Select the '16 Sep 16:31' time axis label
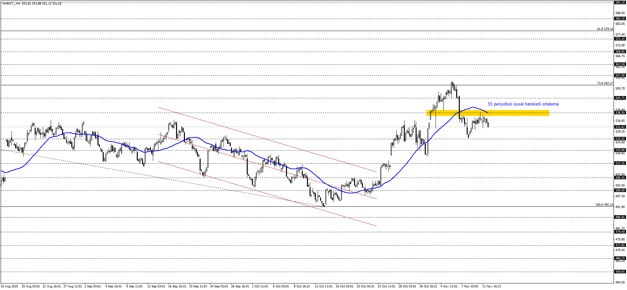This screenshot has height=290, width=627. point(177,286)
